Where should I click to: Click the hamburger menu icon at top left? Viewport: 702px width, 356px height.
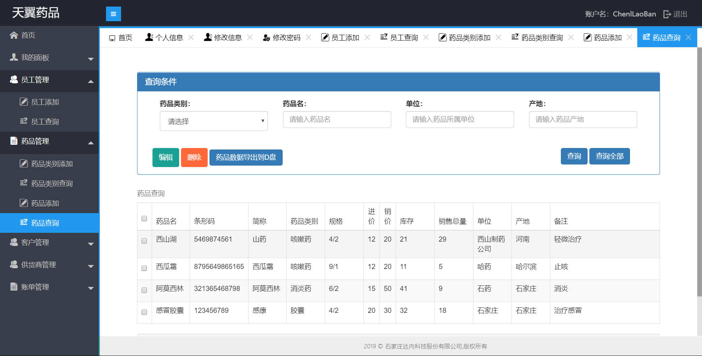click(x=113, y=14)
